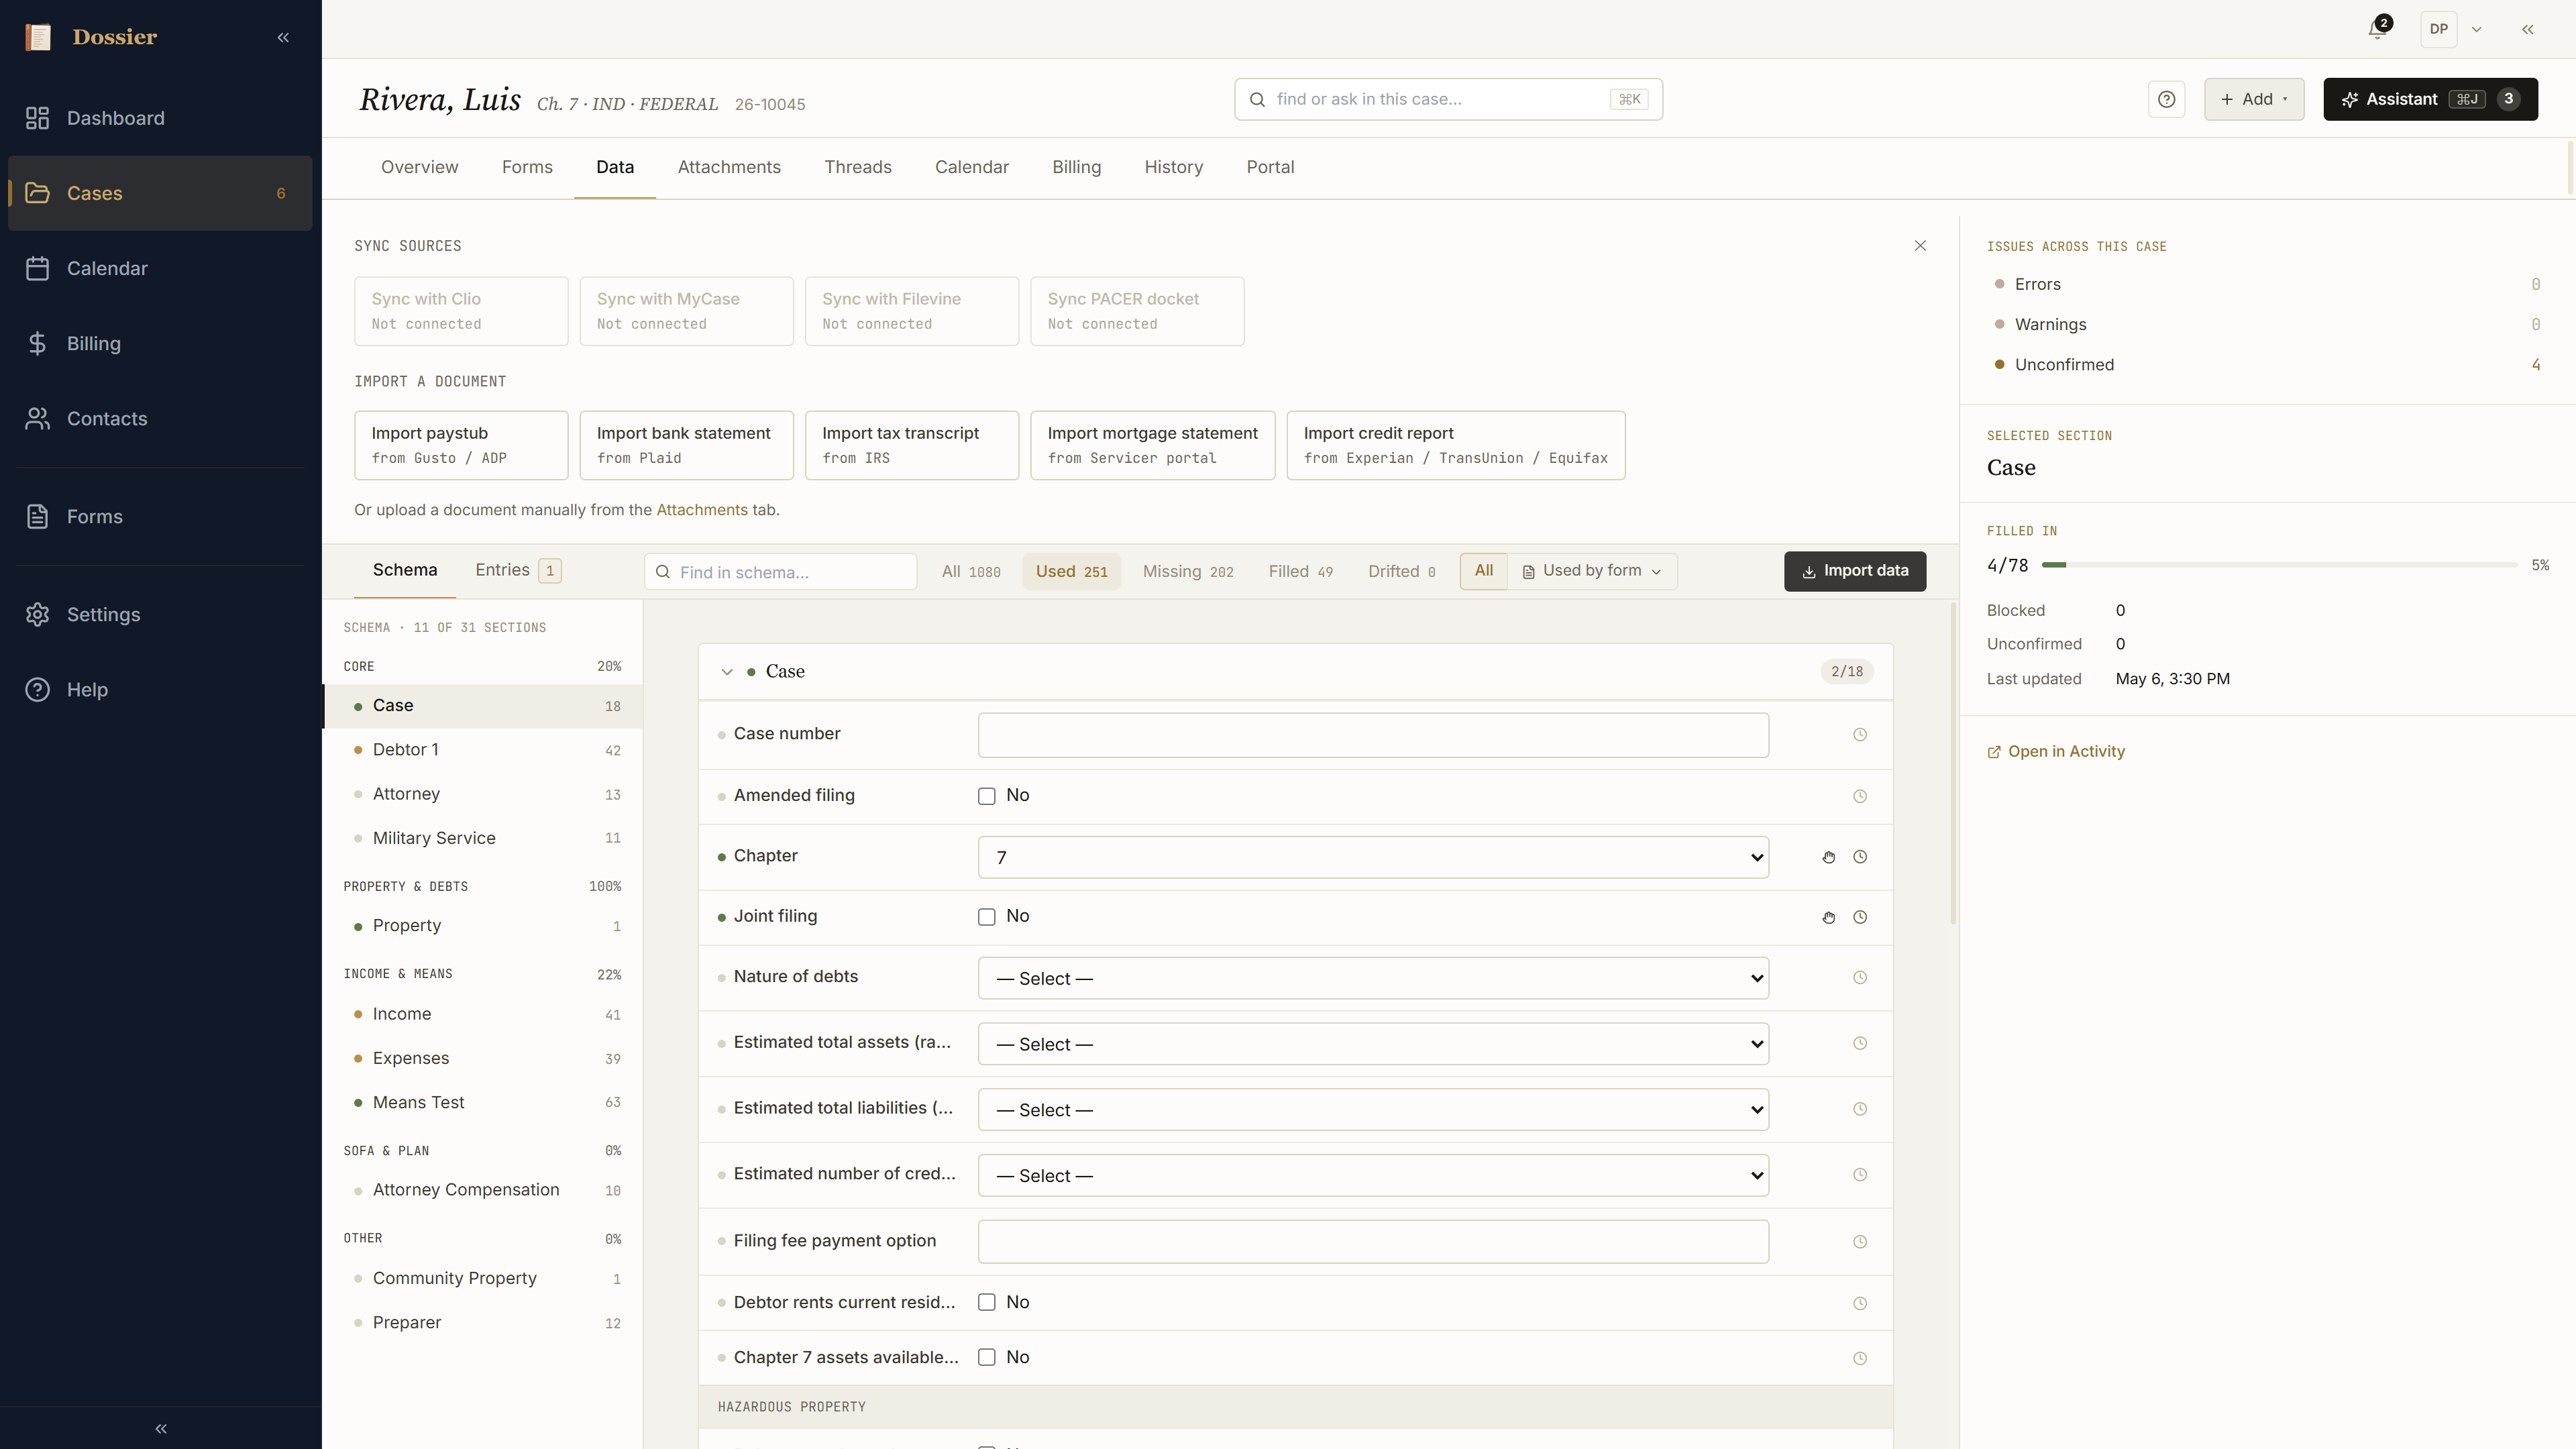Click find or ask in this case search
The height and width of the screenshot is (1449, 2576).
[1448, 99]
